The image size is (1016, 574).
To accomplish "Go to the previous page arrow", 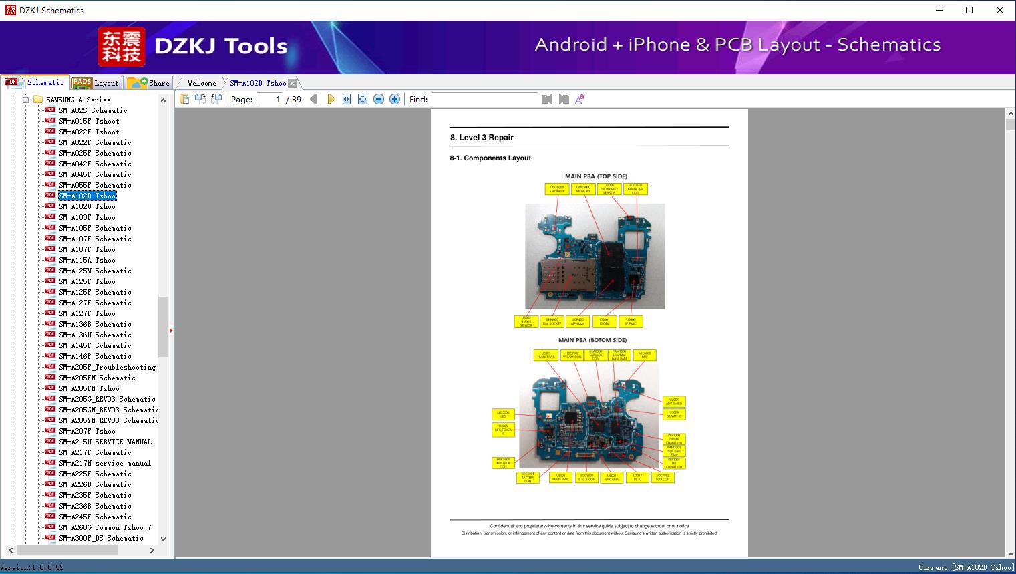I will (314, 99).
